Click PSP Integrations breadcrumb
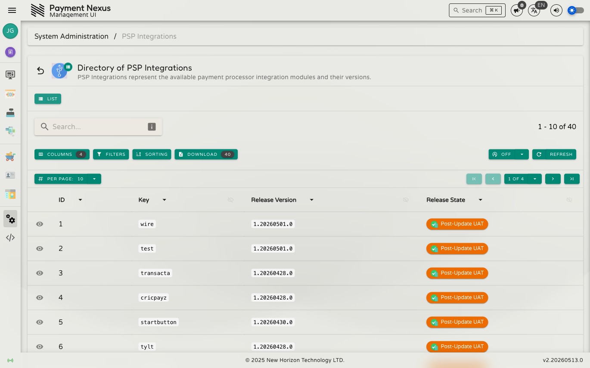Viewport: 590px width, 368px height. 149,37
